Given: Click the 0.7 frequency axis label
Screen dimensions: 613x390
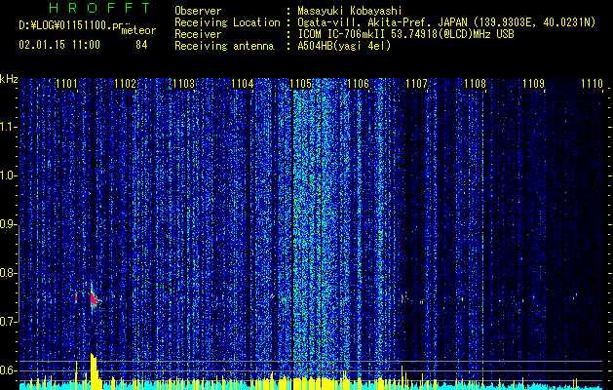Looking at the screenshot, I should pyautogui.click(x=9, y=322).
